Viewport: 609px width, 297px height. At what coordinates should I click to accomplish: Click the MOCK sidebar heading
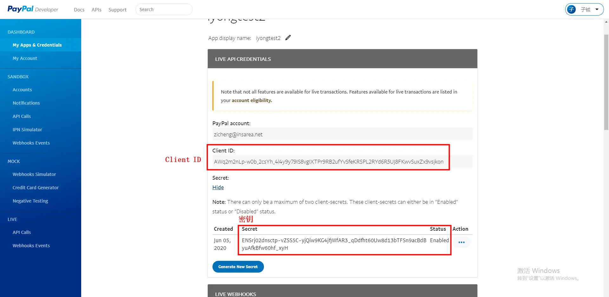coord(14,161)
